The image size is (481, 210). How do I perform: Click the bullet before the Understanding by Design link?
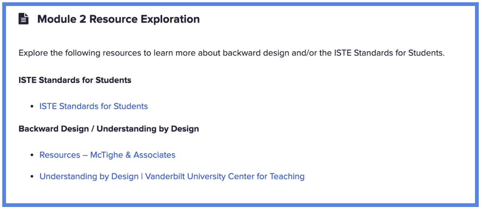[x=32, y=177]
